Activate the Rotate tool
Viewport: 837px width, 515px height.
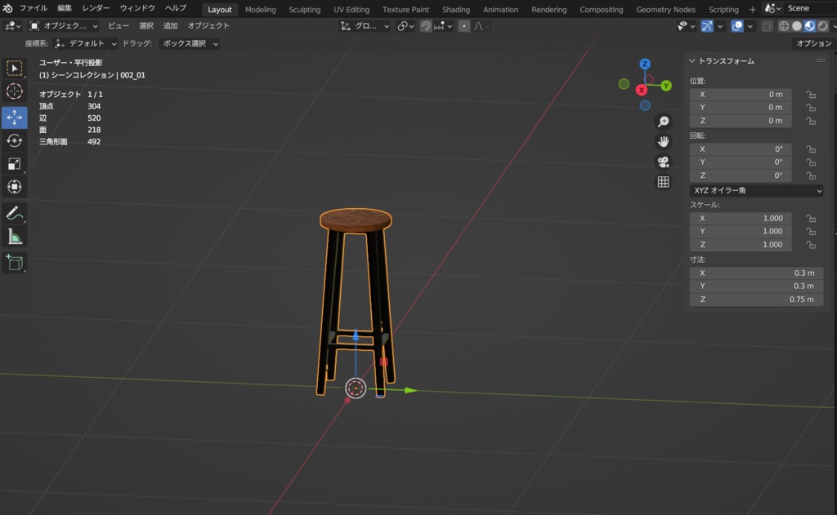click(x=15, y=140)
